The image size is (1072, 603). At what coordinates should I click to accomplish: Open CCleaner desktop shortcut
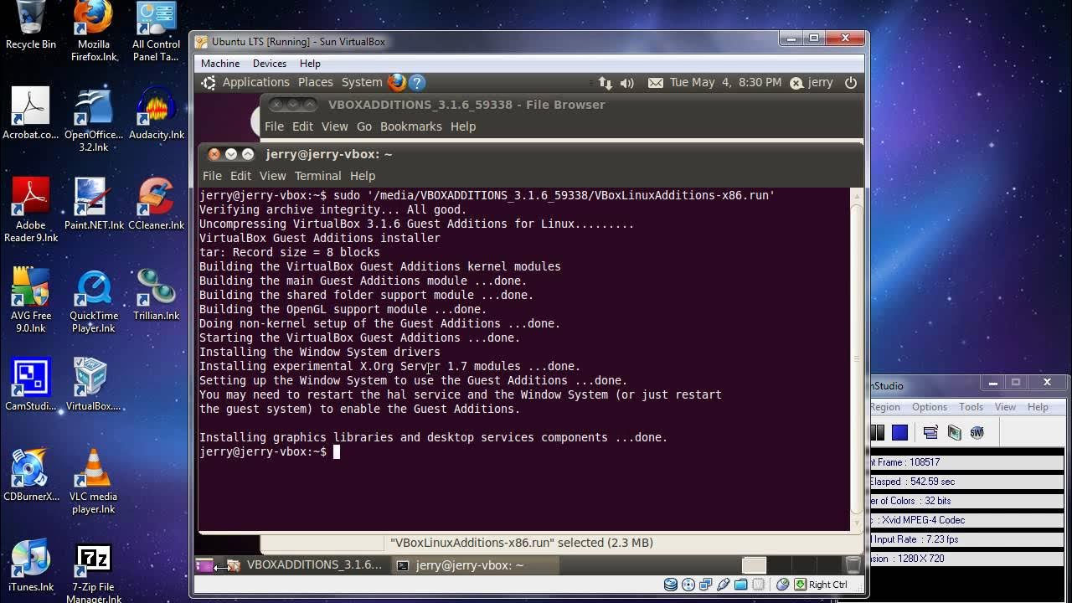(156, 204)
